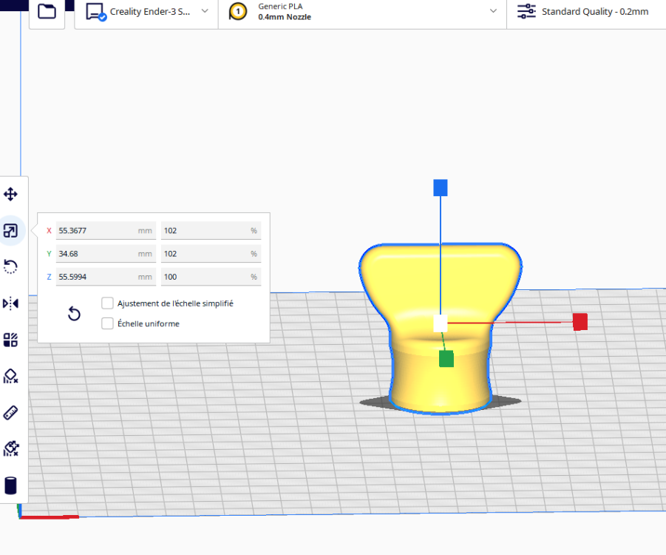The image size is (666, 555).
Task: Open Standard Quality - 0.2mm profile panel
Action: tap(586, 12)
